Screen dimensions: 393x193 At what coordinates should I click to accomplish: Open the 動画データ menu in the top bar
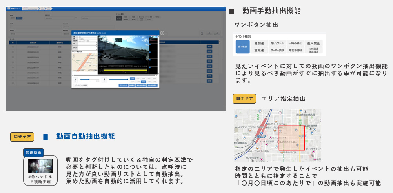(x=15, y=9)
